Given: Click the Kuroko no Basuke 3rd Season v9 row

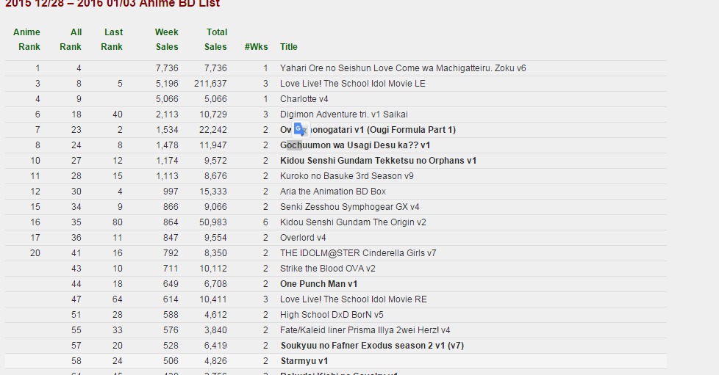Looking at the screenshot, I should tap(346, 176).
